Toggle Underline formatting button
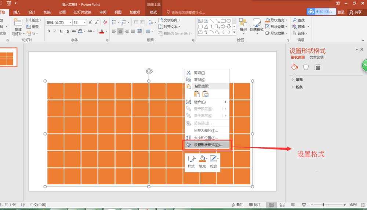Viewport: 367px width, 210px height. (x=61, y=31)
